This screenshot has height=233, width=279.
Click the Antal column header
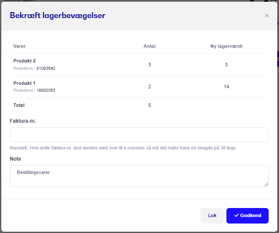coord(150,46)
